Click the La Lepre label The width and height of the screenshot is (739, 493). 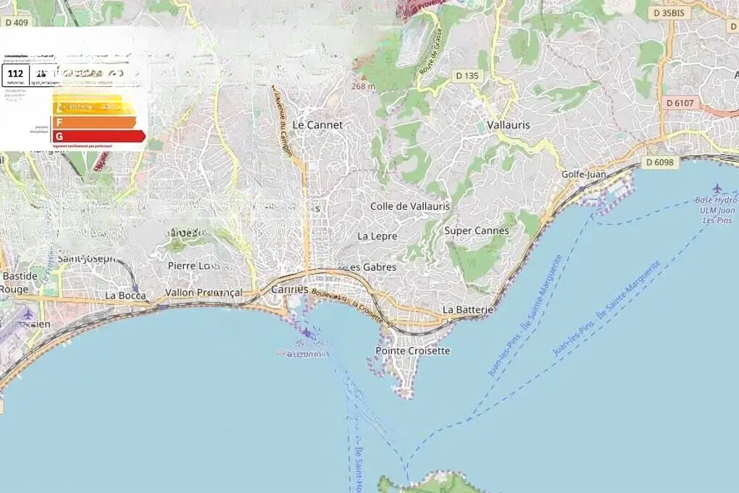377,237
